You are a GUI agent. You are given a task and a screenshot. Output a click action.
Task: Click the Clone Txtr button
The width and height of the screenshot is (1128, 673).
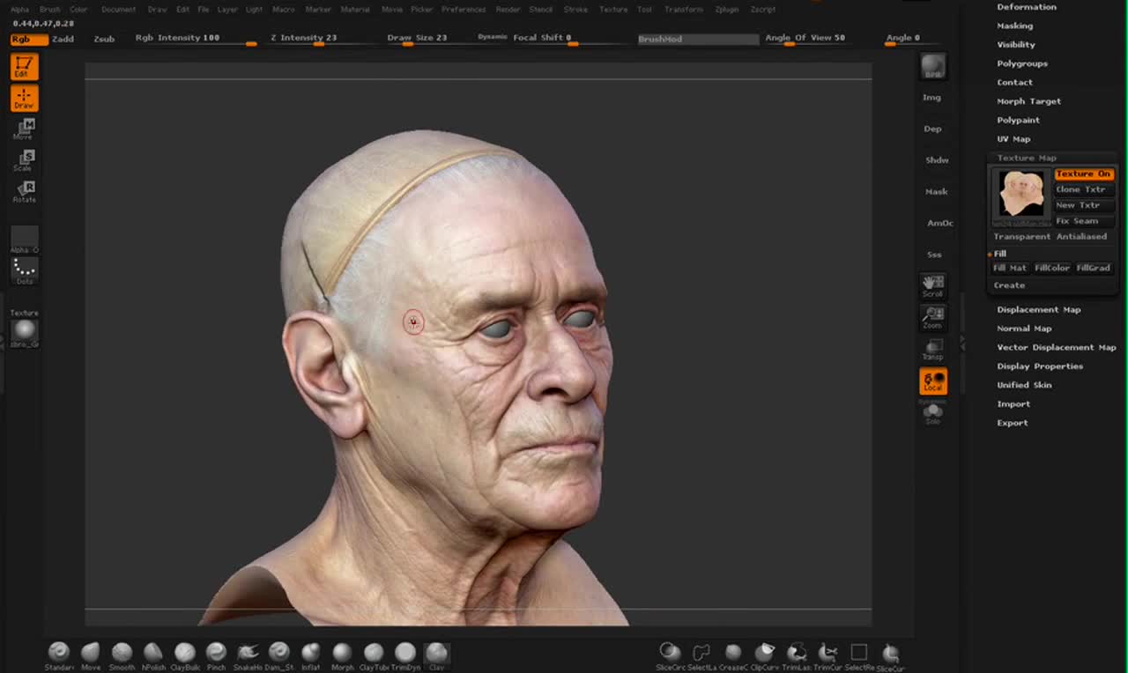click(x=1080, y=189)
